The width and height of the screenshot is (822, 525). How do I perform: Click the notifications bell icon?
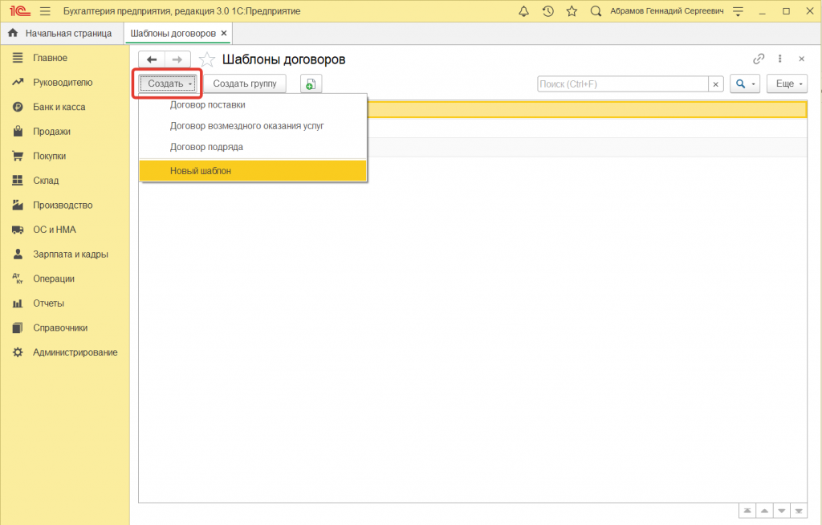click(x=524, y=11)
